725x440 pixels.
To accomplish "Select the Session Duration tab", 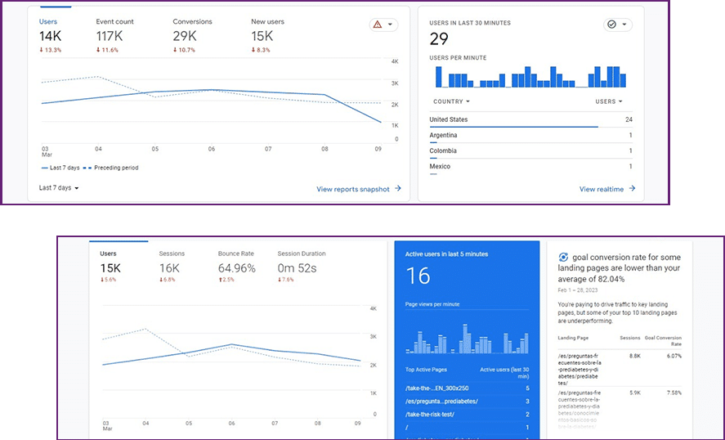I will pos(300,261).
